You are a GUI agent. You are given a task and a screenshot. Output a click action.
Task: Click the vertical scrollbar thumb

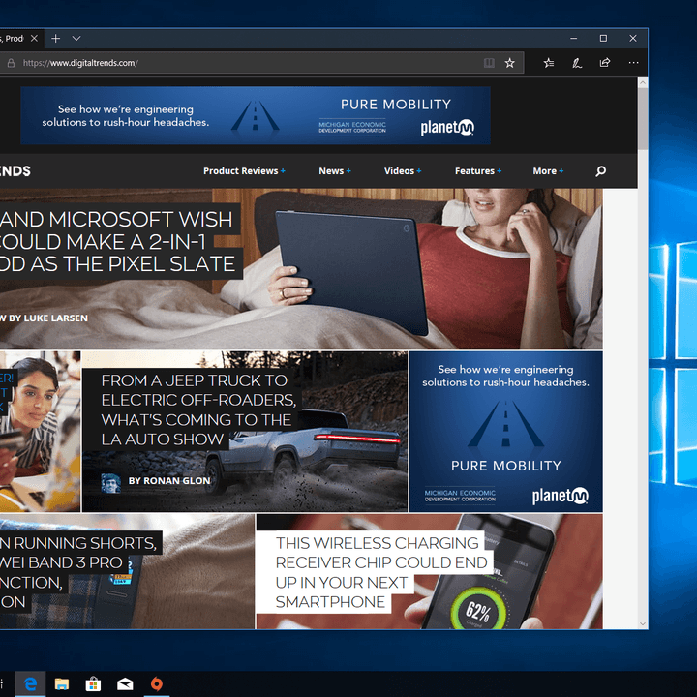click(643, 118)
